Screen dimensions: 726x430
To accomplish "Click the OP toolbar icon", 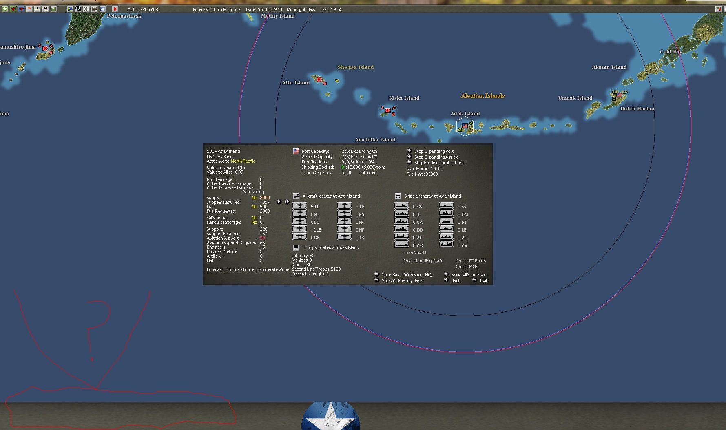I will click(86, 9).
